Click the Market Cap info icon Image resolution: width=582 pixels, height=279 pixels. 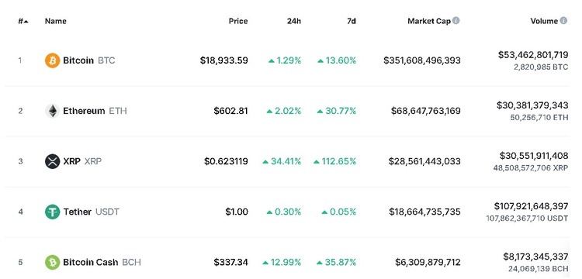click(x=456, y=20)
